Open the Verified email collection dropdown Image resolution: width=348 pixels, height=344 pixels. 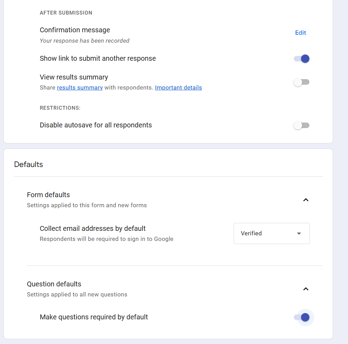pyautogui.click(x=271, y=233)
